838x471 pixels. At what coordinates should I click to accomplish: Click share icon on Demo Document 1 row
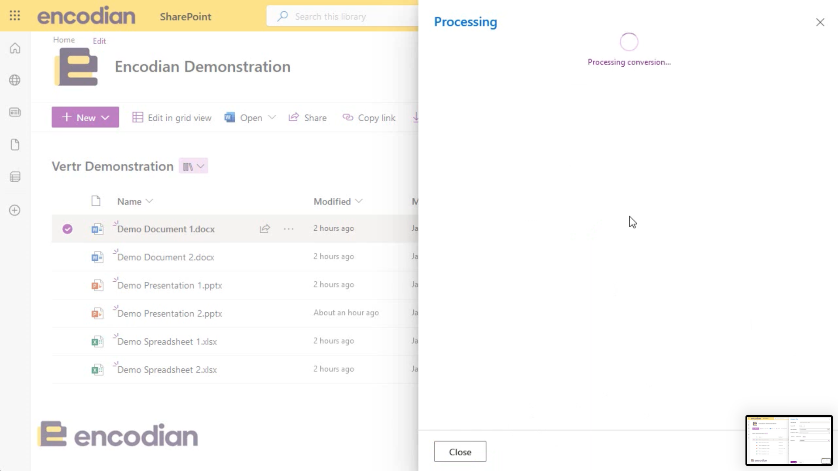coord(264,229)
